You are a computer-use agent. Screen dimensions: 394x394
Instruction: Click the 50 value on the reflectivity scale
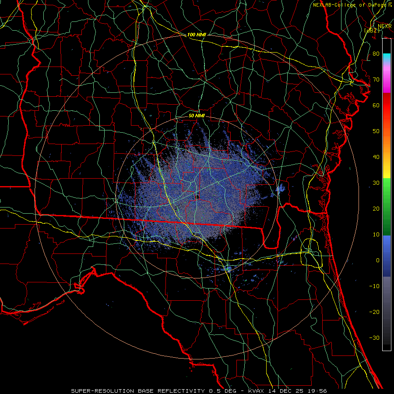(x=376, y=131)
